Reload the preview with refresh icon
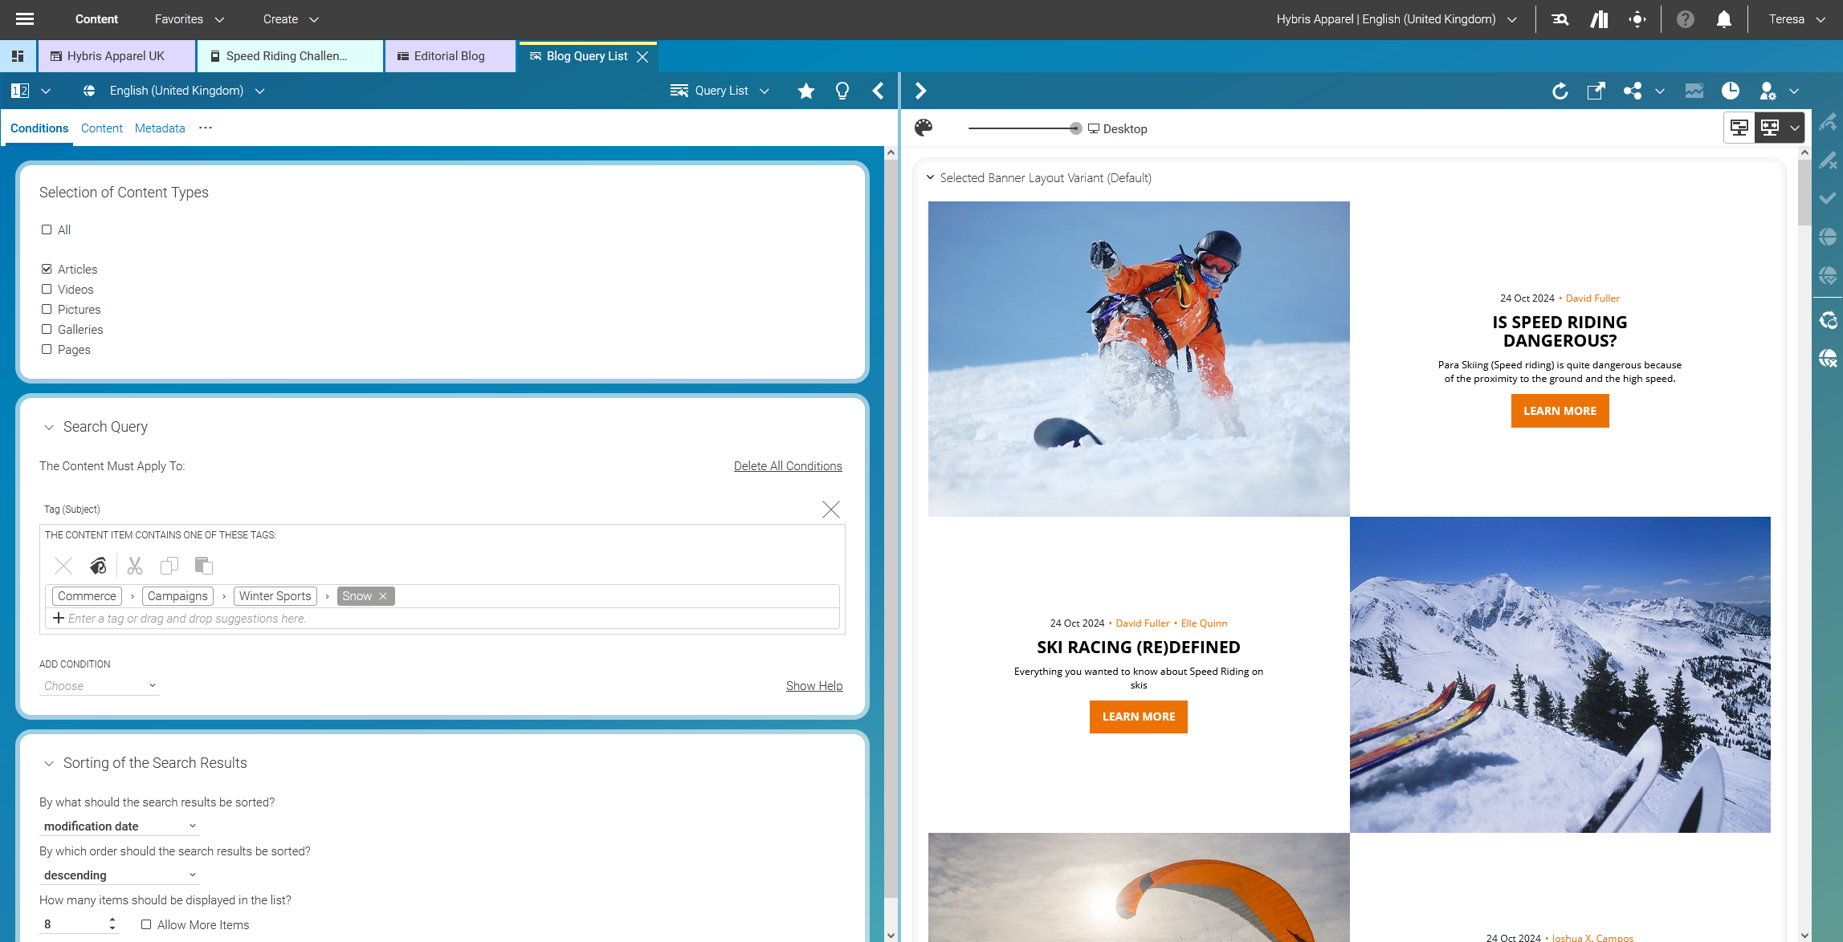This screenshot has width=1843, height=942. (x=1560, y=91)
